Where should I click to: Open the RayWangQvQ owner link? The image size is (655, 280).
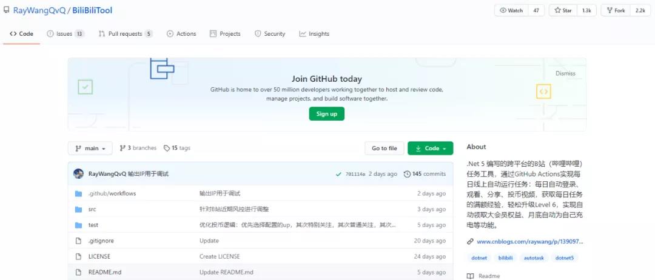(39, 10)
